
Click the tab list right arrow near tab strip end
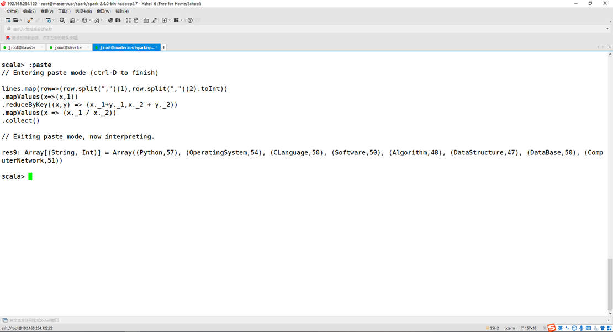coord(603,47)
